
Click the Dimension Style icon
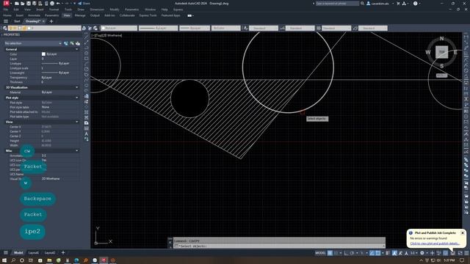point(282,28)
